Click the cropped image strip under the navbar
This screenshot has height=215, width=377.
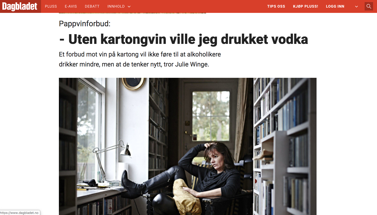tap(133, 13)
